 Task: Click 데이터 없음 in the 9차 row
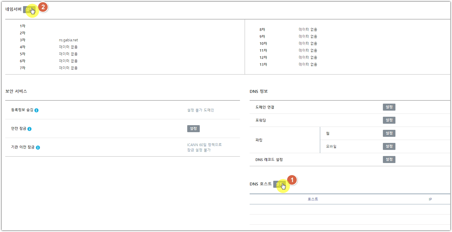click(x=308, y=36)
